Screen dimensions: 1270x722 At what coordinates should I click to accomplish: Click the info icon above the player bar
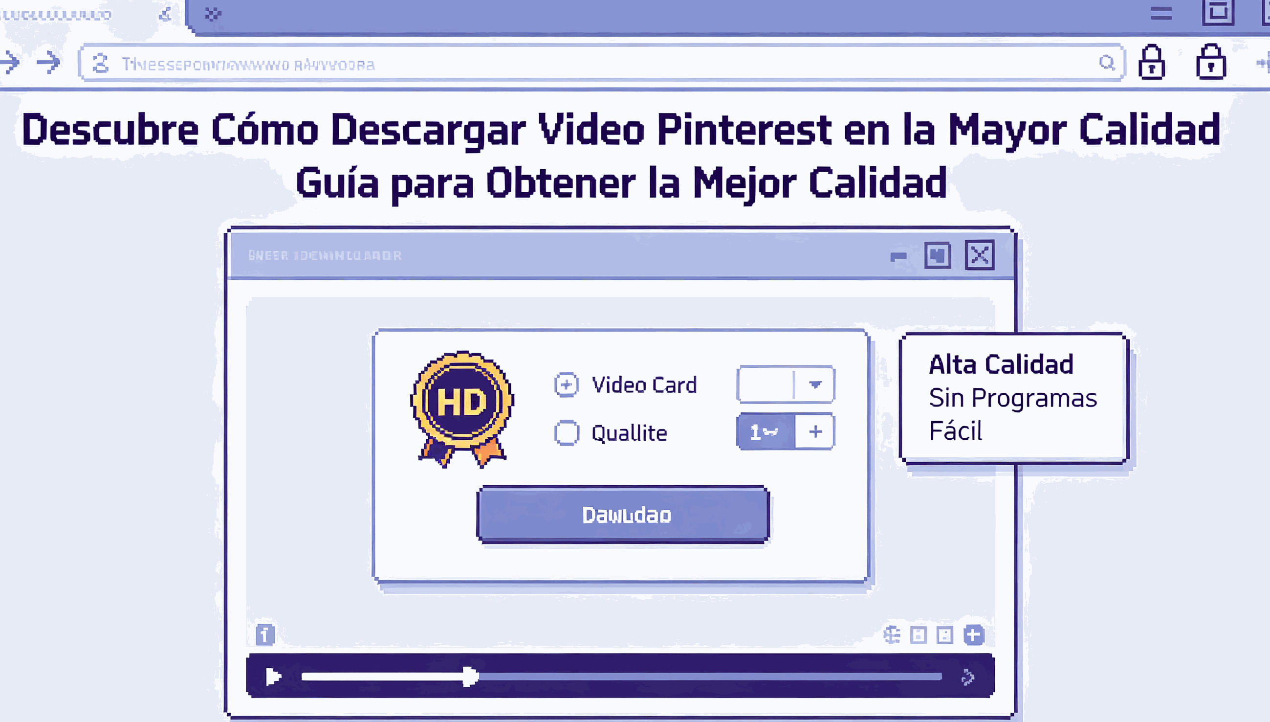[x=265, y=634]
